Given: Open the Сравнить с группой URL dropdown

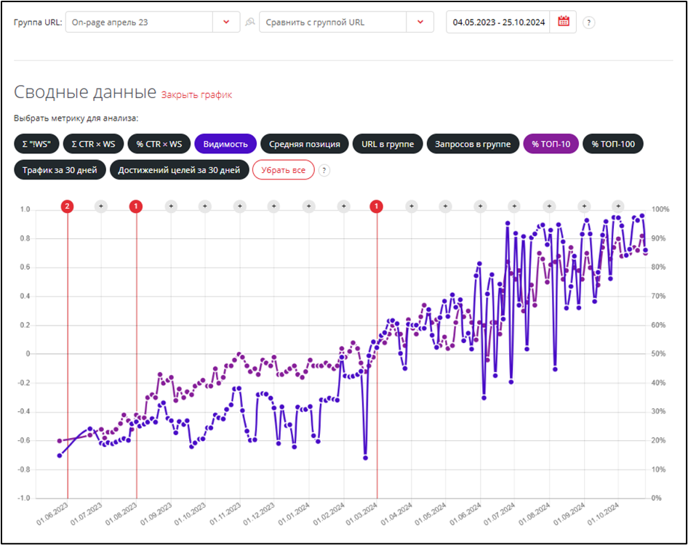Looking at the screenshot, I should tap(420, 22).
